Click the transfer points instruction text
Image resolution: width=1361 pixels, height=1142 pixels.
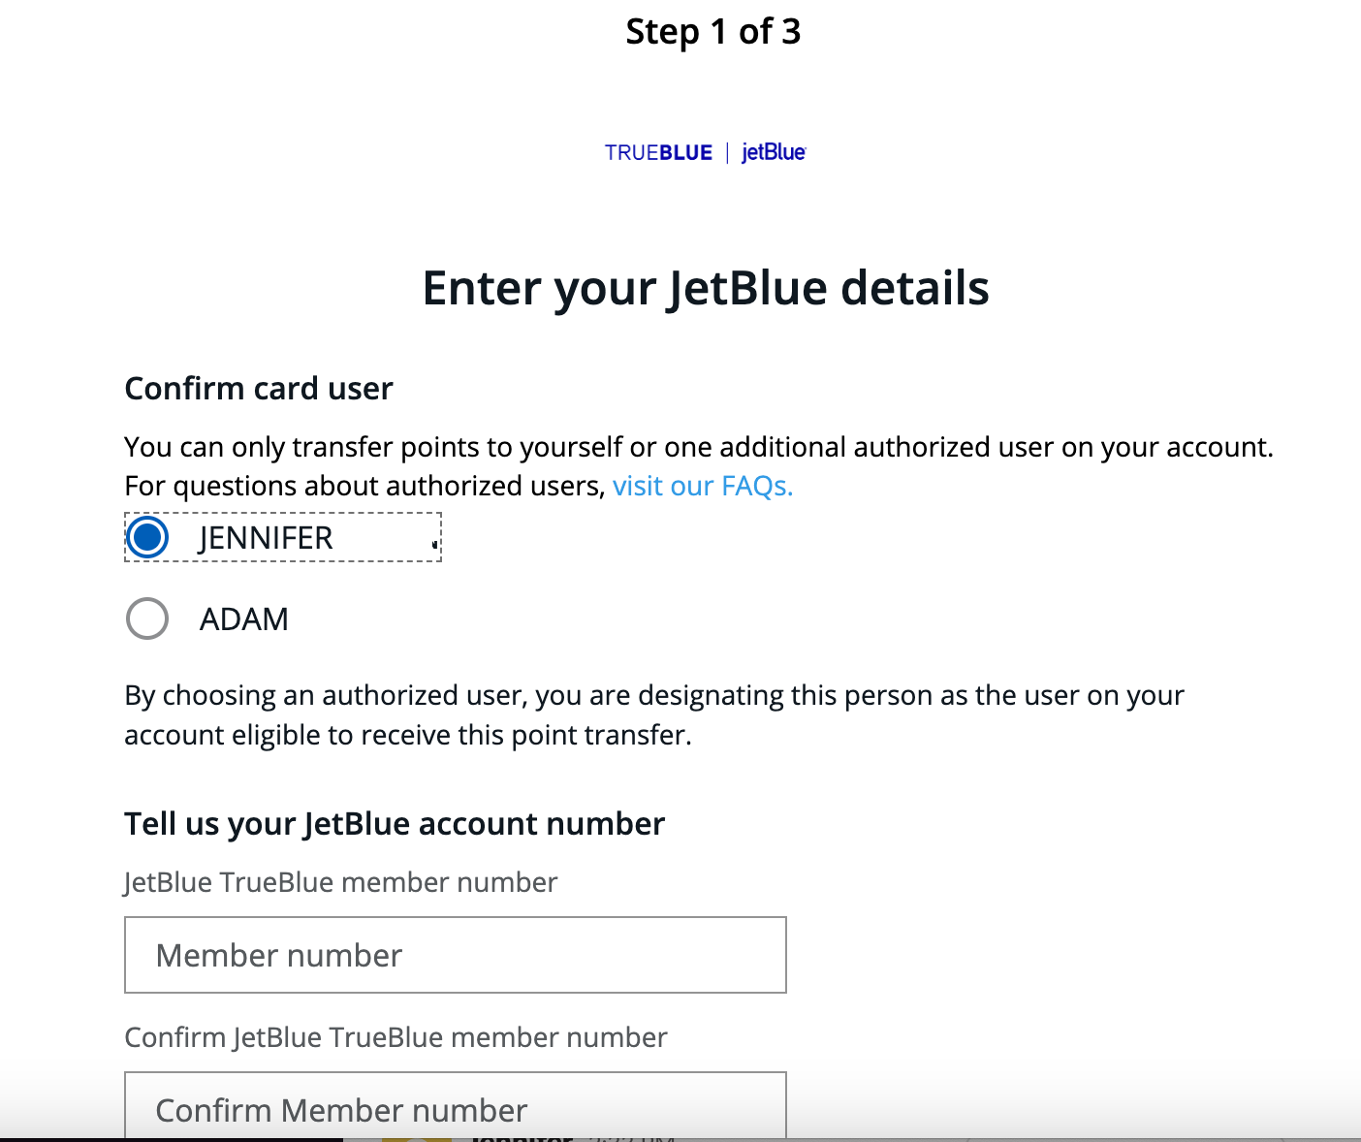698,447
